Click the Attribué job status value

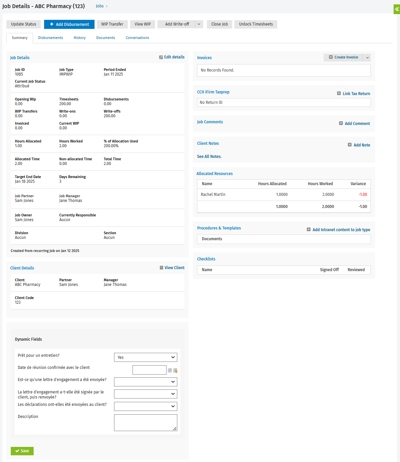(22, 86)
